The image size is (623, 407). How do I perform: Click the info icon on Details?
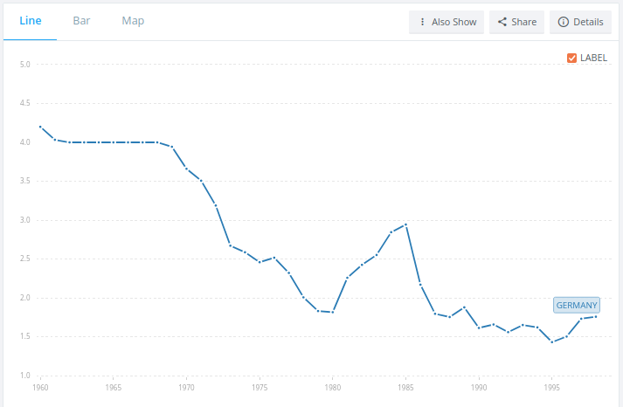(564, 22)
